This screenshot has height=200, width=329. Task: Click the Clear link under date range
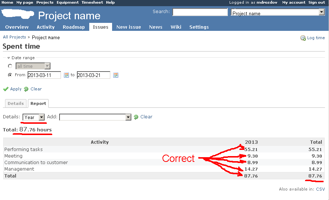pos(36,89)
